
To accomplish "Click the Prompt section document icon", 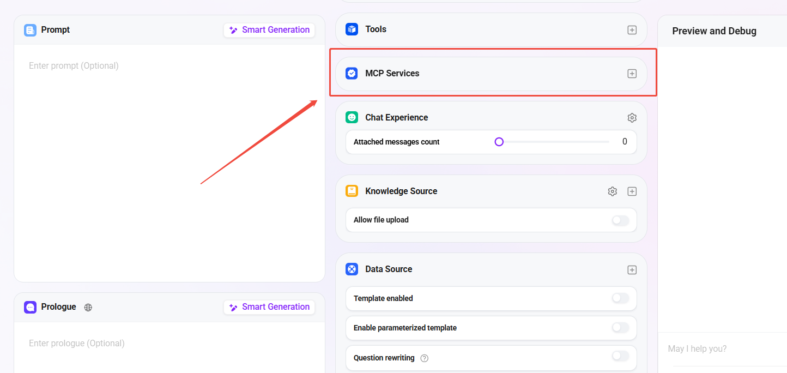I will (x=30, y=30).
